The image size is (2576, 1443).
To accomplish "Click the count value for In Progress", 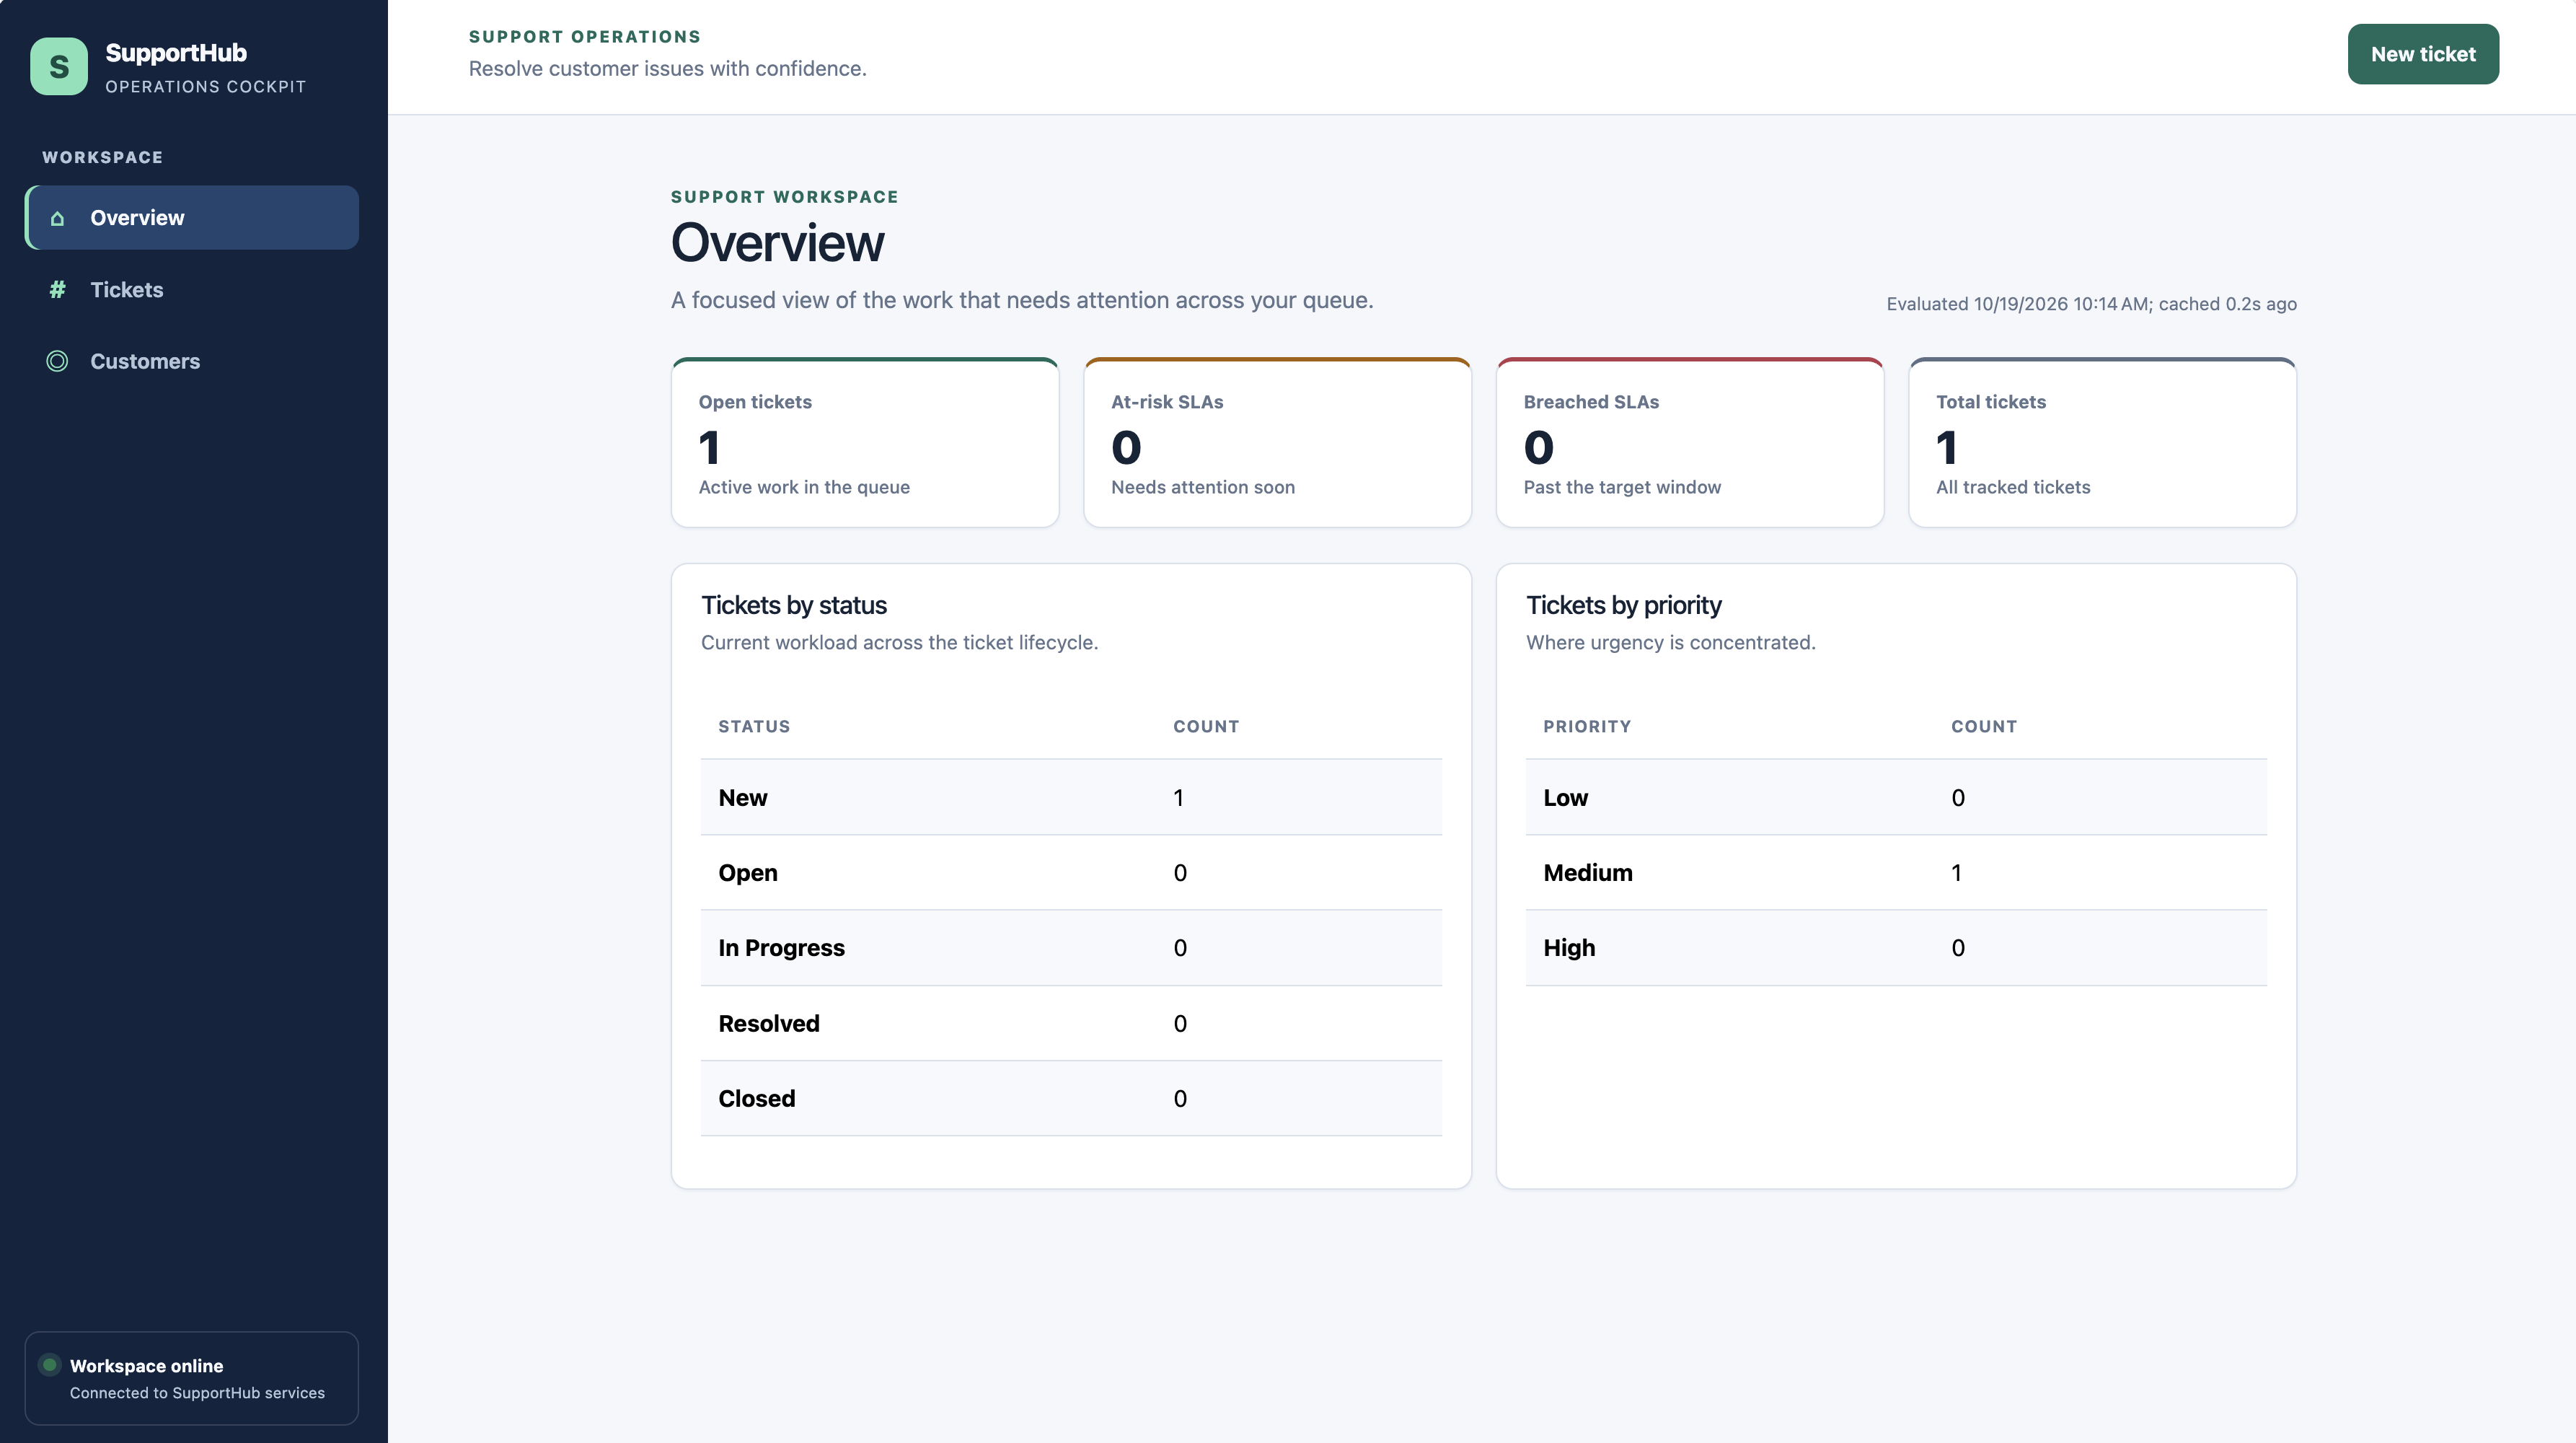I will (1180, 947).
